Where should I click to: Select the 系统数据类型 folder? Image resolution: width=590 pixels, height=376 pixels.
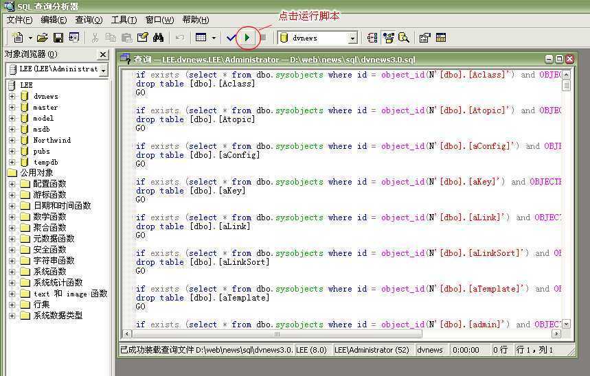58,316
